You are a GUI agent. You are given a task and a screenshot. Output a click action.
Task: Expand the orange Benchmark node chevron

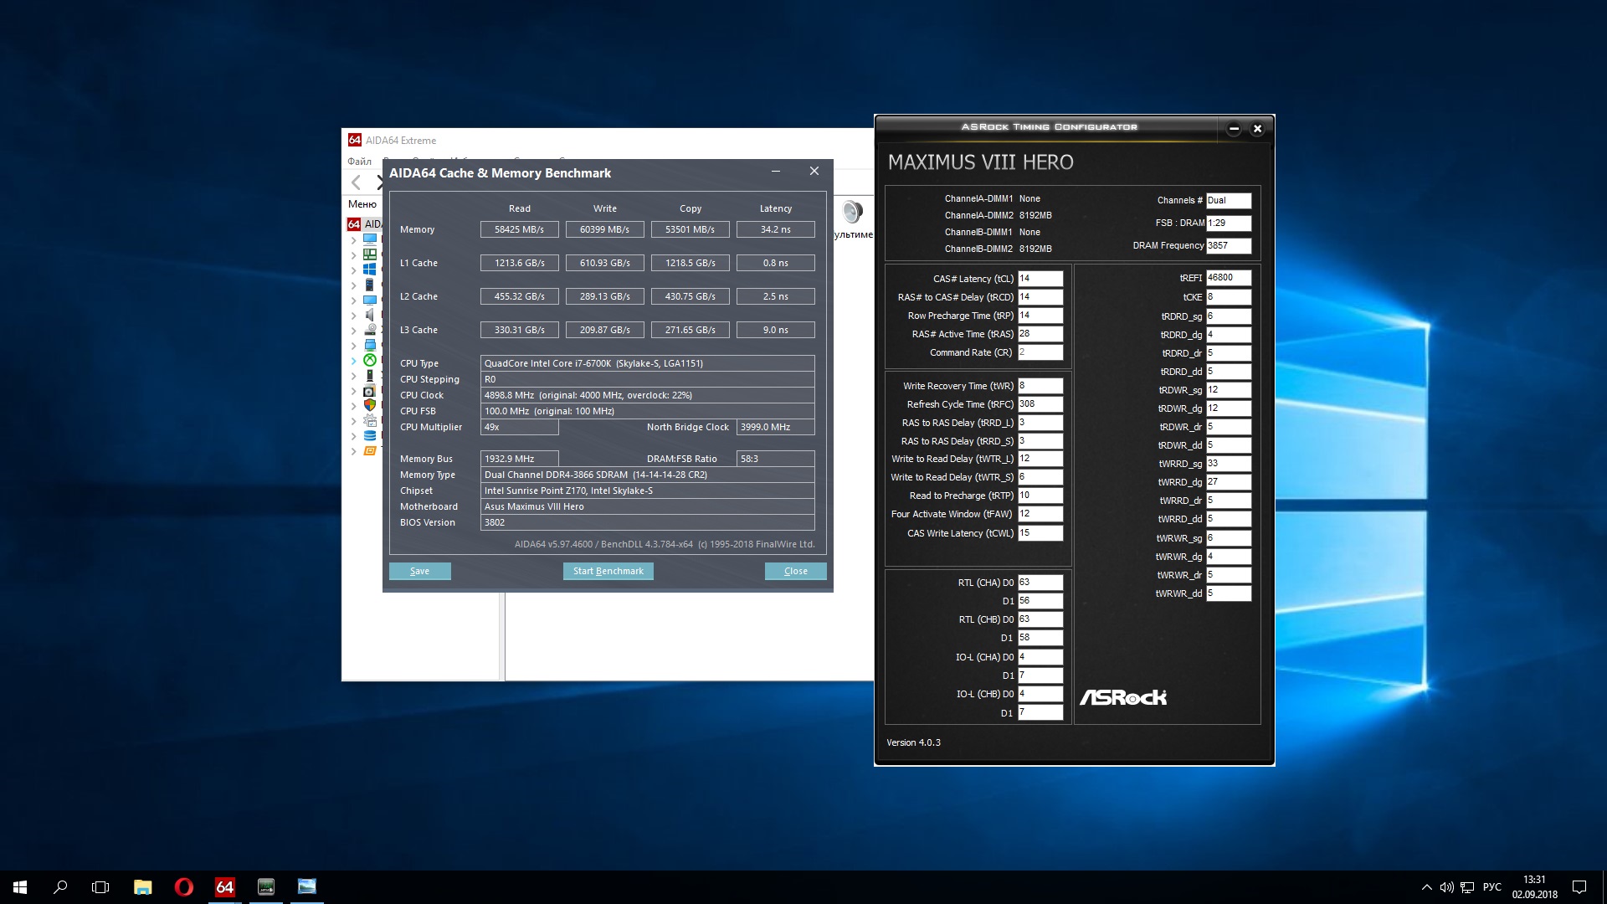[353, 451]
